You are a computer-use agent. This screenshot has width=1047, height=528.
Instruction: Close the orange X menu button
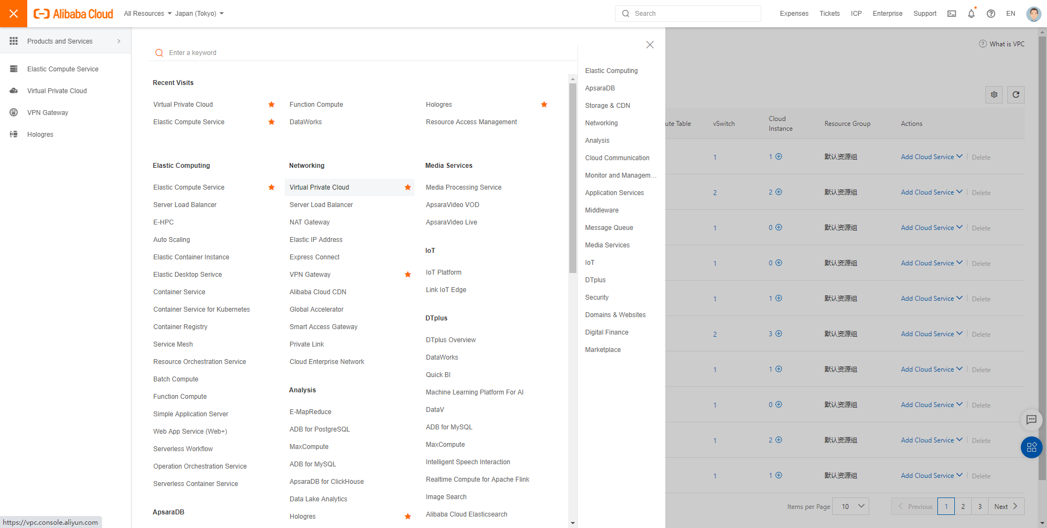[x=14, y=14]
